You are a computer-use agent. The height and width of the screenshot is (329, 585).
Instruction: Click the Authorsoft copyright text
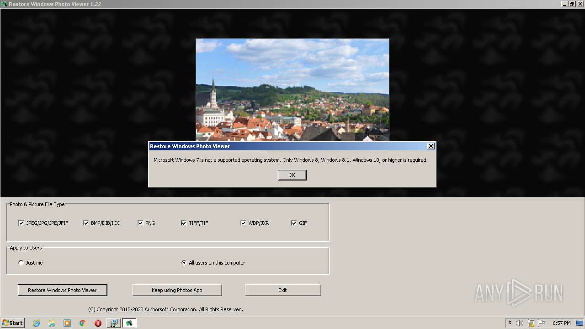pos(165,309)
